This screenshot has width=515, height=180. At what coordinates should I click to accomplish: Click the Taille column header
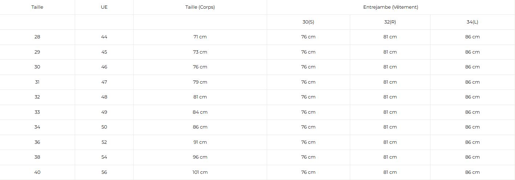pos(37,7)
